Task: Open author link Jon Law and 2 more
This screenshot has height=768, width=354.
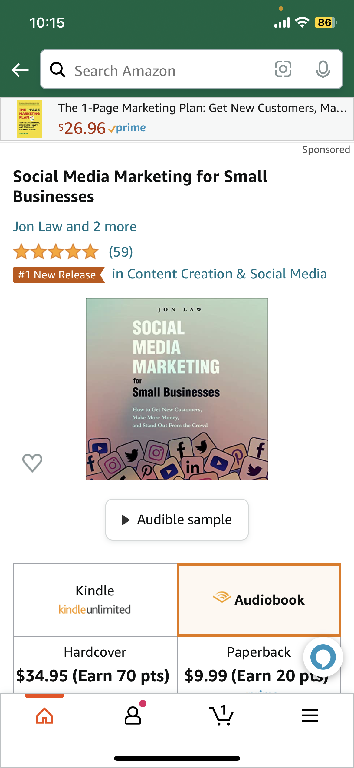Action: click(x=75, y=227)
